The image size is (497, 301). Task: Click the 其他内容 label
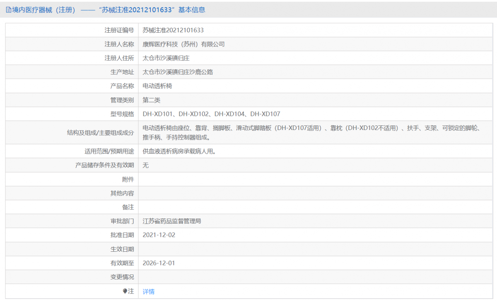122,193
